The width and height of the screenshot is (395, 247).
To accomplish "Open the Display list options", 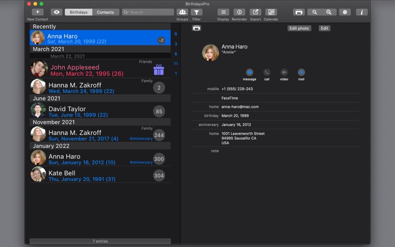I will click(223, 12).
